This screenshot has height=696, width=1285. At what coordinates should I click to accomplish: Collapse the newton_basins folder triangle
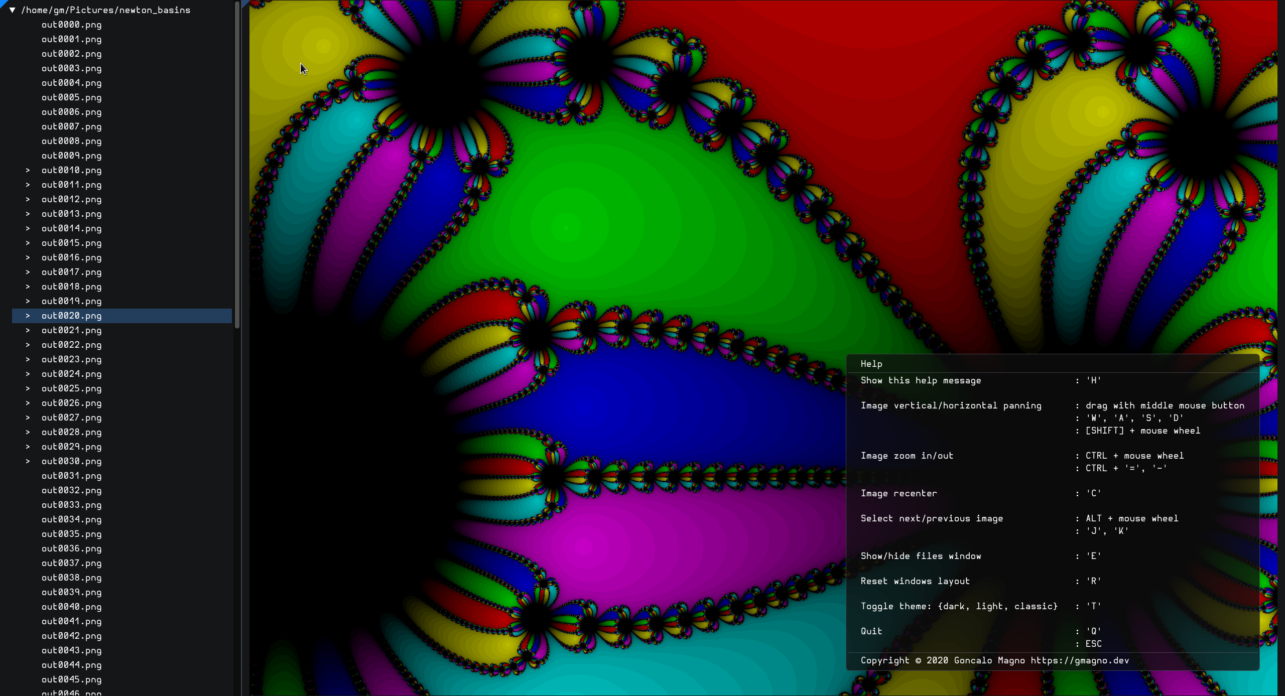pos(12,10)
